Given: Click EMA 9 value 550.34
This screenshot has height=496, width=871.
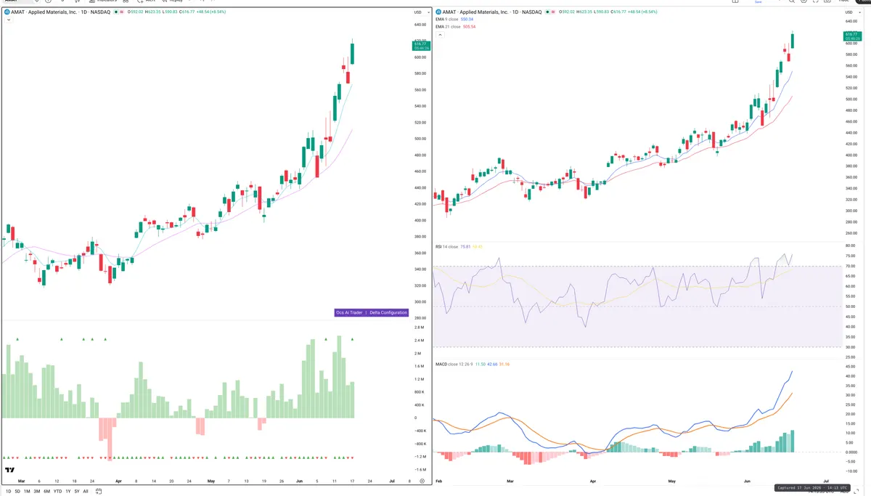Looking at the screenshot, I should (x=467, y=19).
